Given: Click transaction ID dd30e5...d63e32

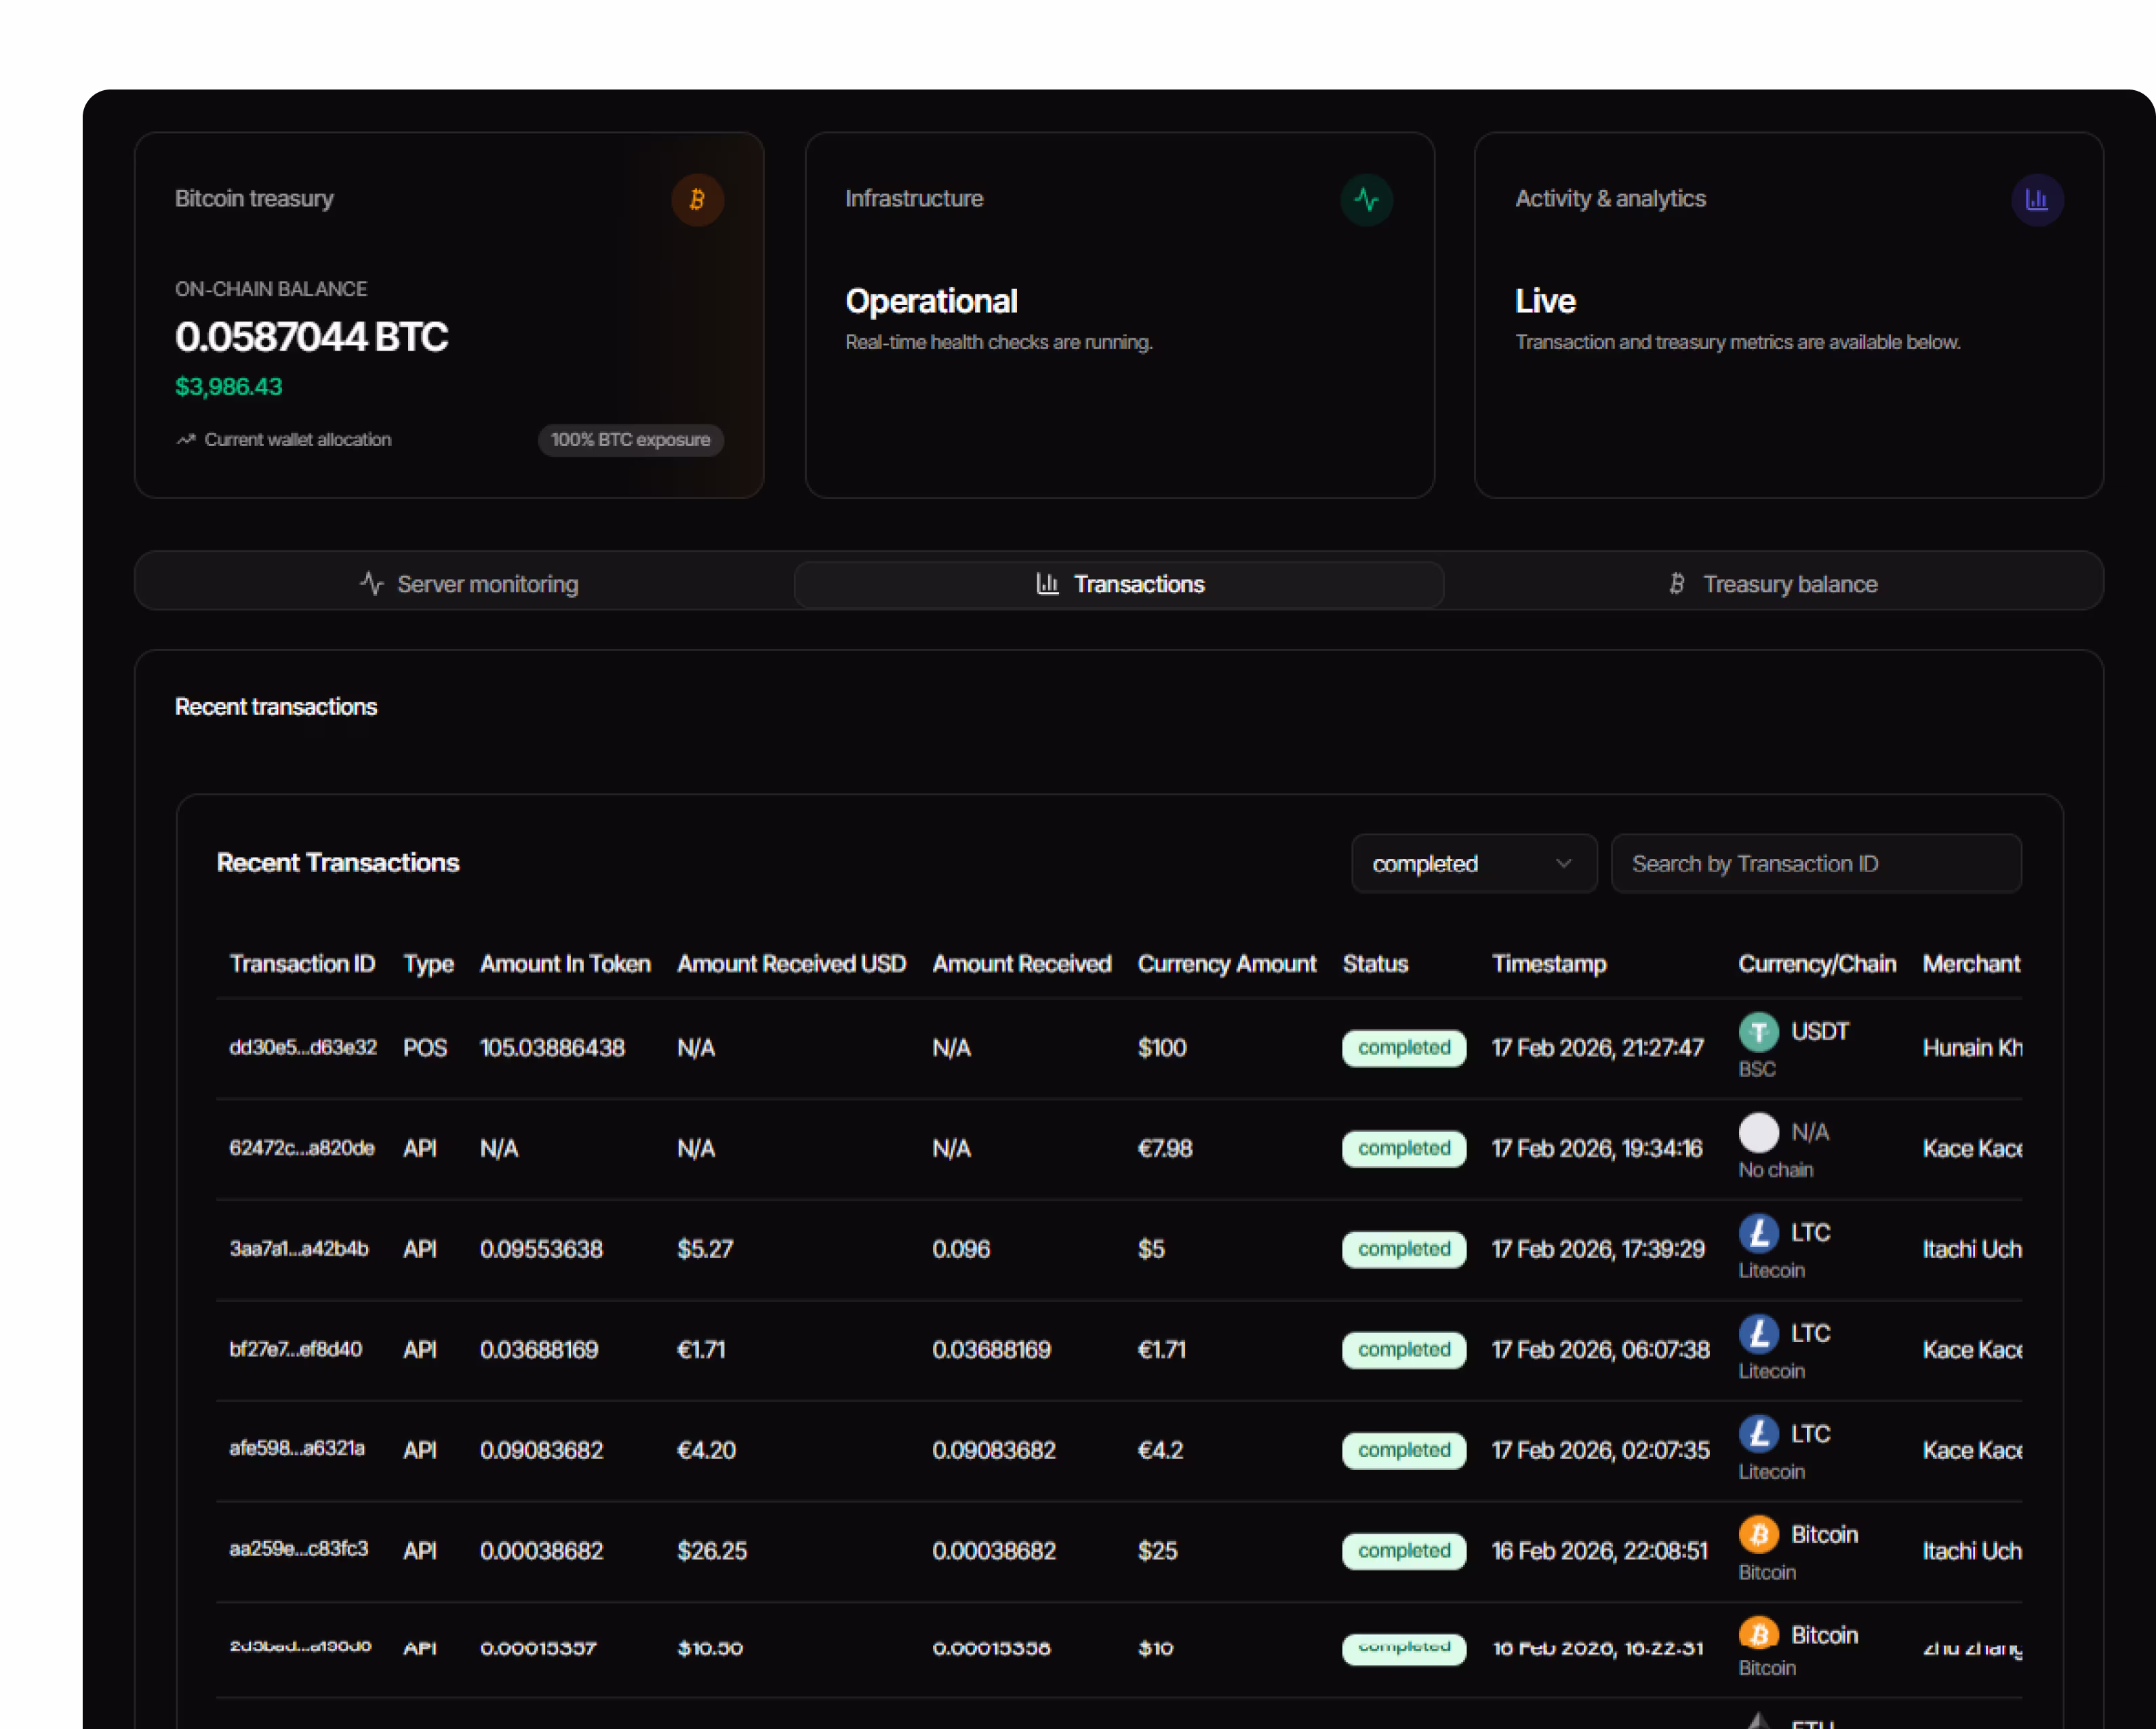Looking at the screenshot, I should pyautogui.click(x=303, y=1048).
